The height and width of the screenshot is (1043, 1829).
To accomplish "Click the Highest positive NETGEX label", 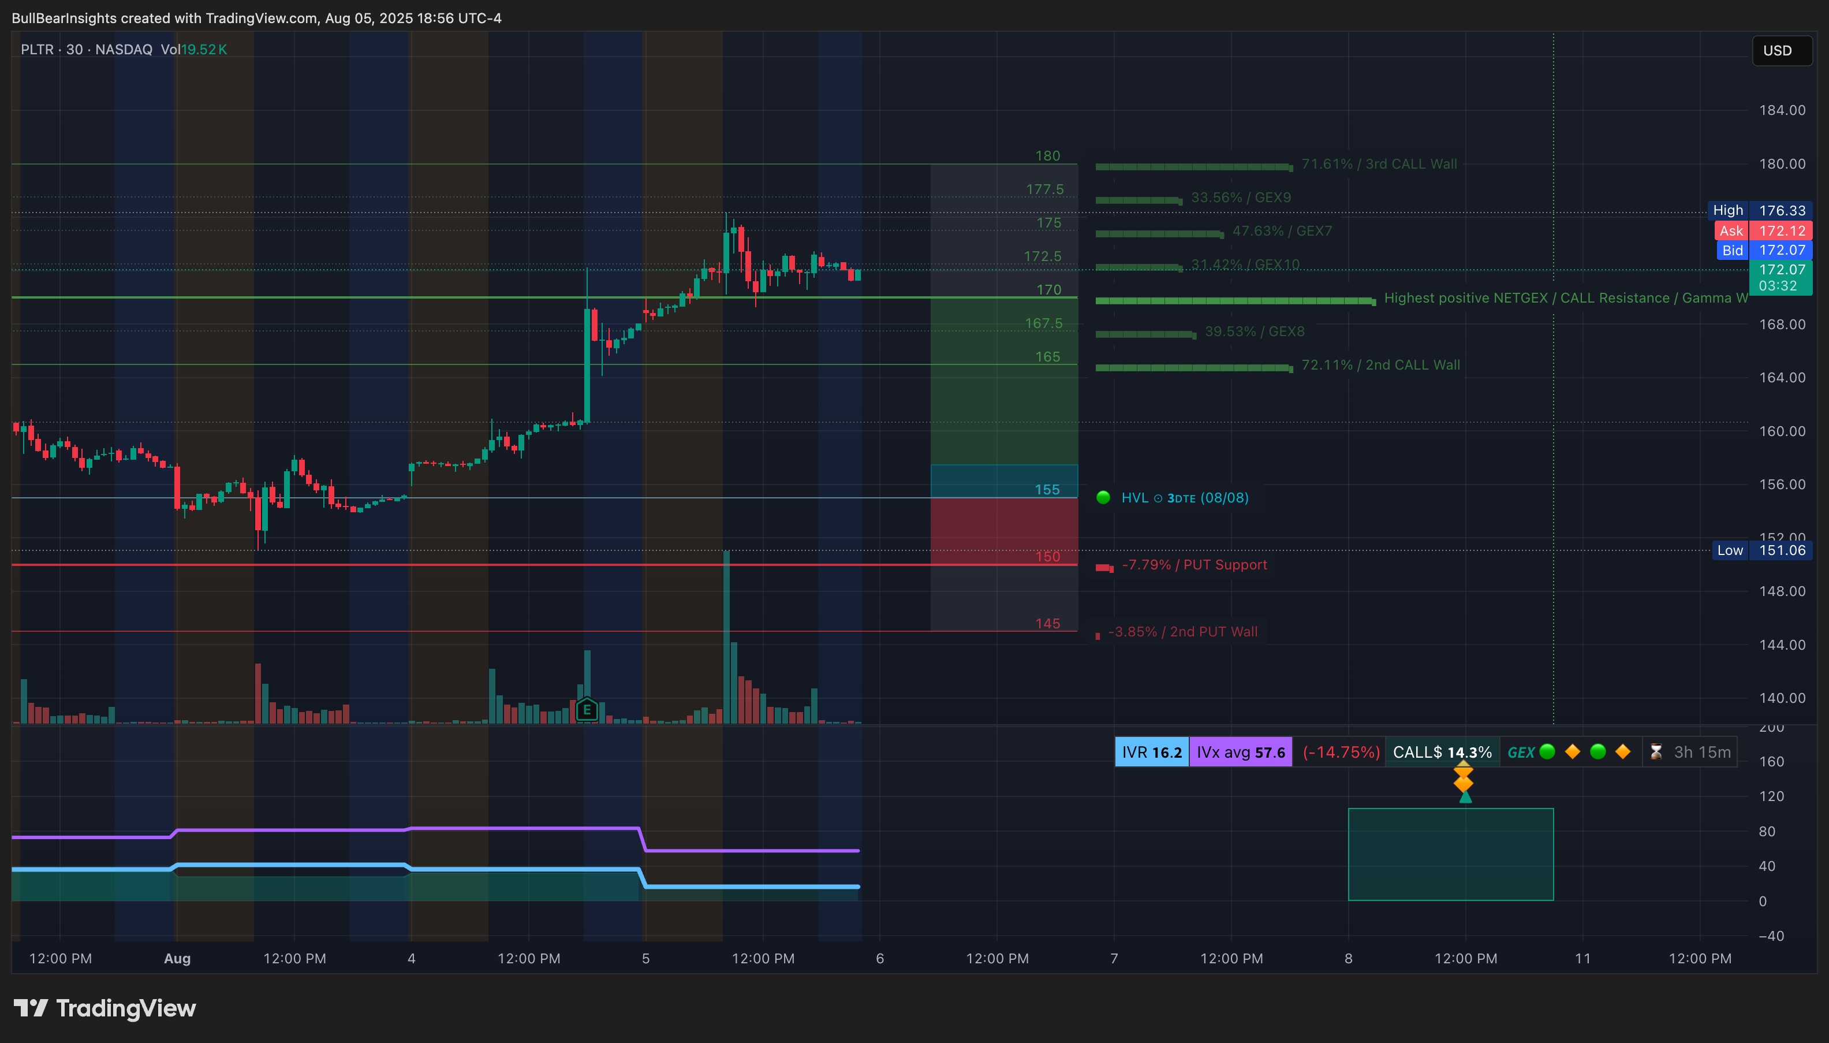I will click(x=1566, y=298).
